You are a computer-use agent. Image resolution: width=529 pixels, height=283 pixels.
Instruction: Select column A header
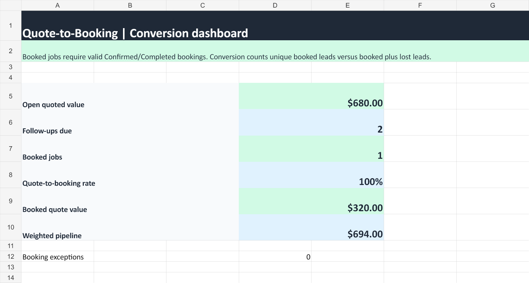[x=58, y=5]
